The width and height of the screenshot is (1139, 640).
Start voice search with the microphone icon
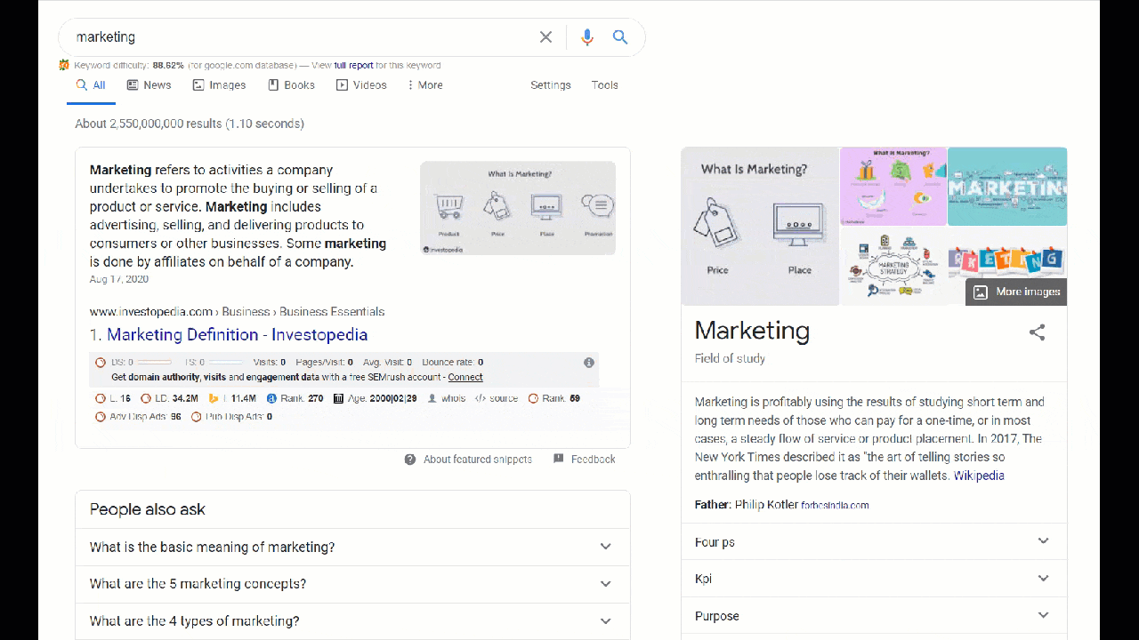click(586, 37)
